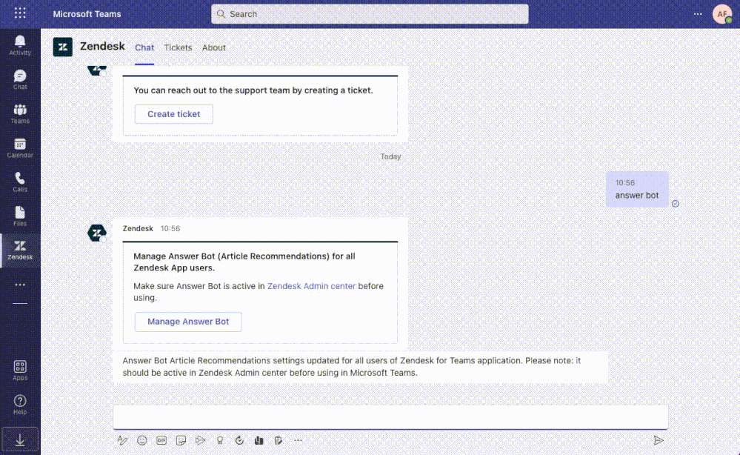Click the Create ticket button

pyautogui.click(x=173, y=114)
